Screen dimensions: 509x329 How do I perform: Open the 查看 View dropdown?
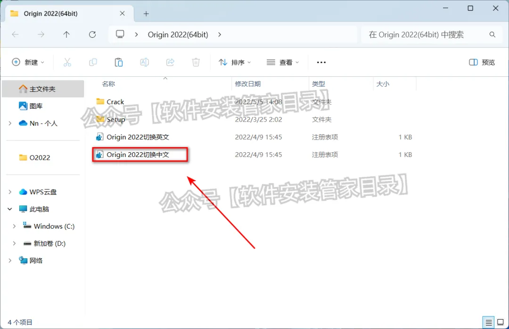tap(282, 62)
